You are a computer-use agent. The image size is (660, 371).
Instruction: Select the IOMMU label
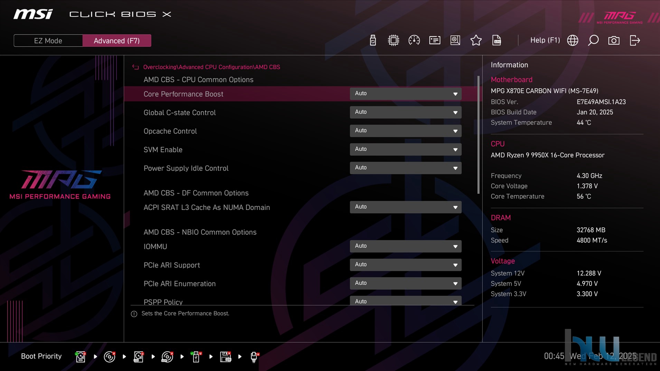(155, 247)
